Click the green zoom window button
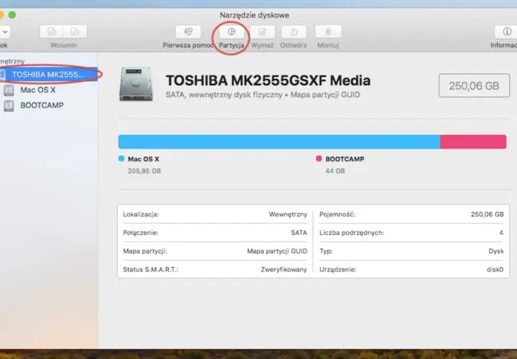This screenshot has width=517, height=359. point(12,15)
